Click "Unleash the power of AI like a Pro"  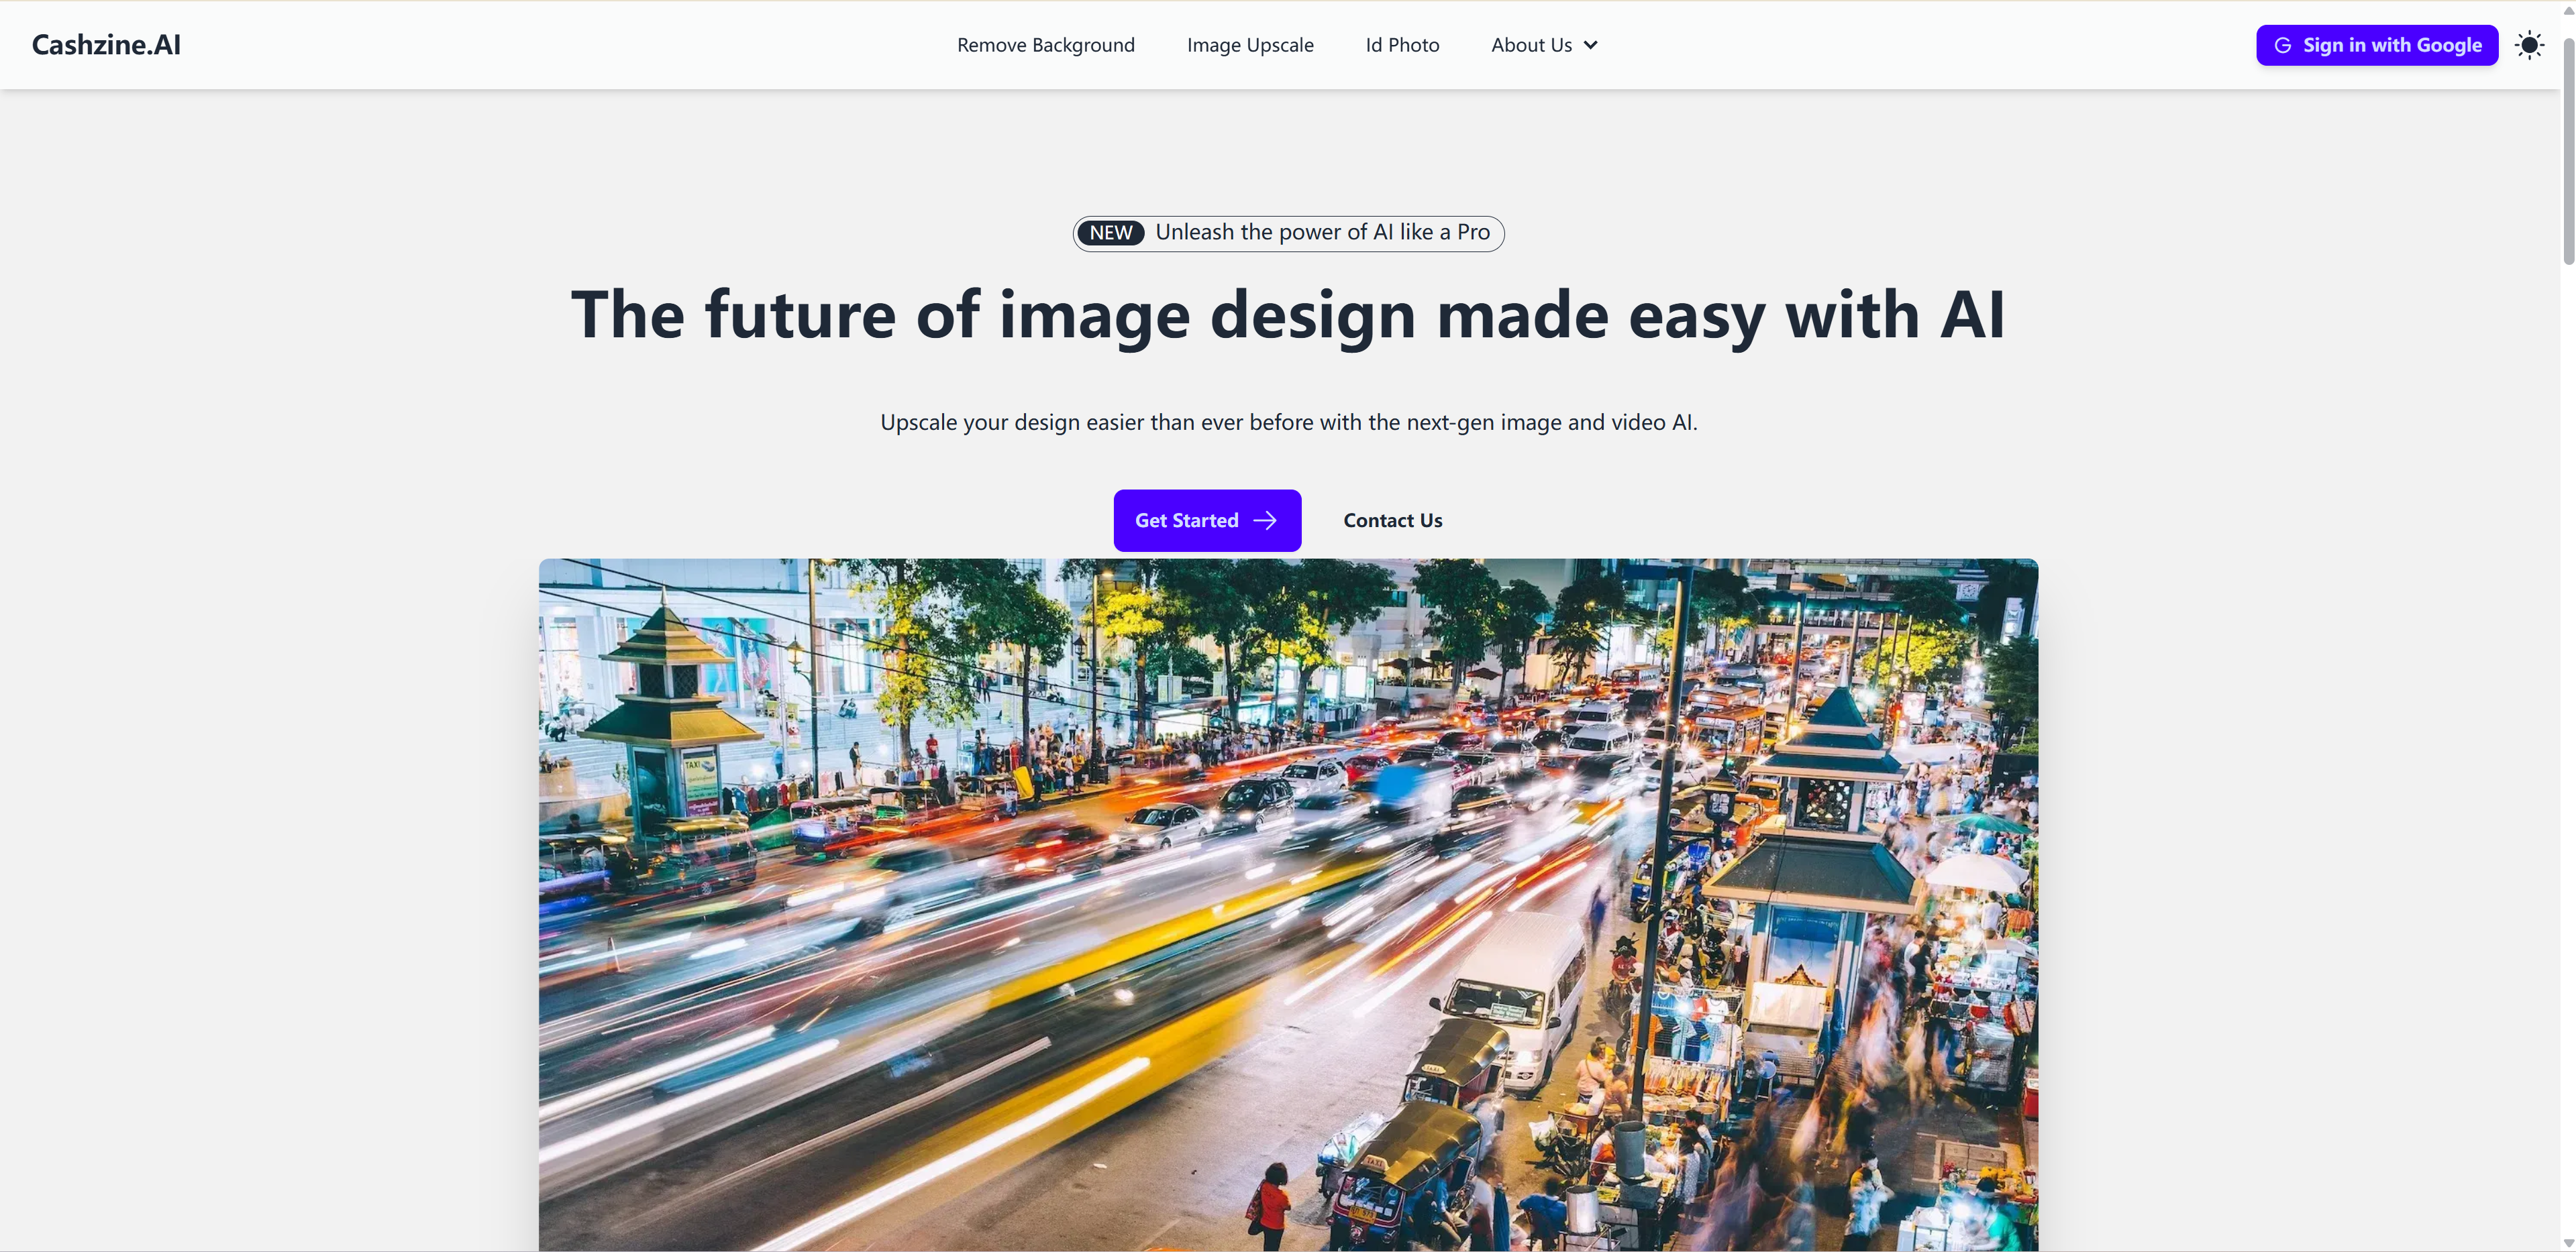click(x=1322, y=232)
